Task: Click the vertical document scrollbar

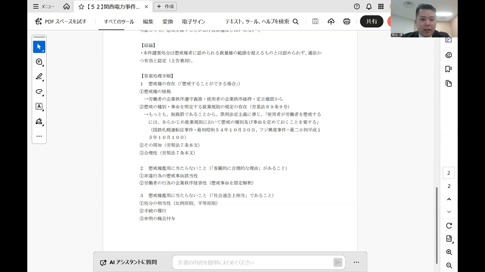Action: tap(437, 225)
